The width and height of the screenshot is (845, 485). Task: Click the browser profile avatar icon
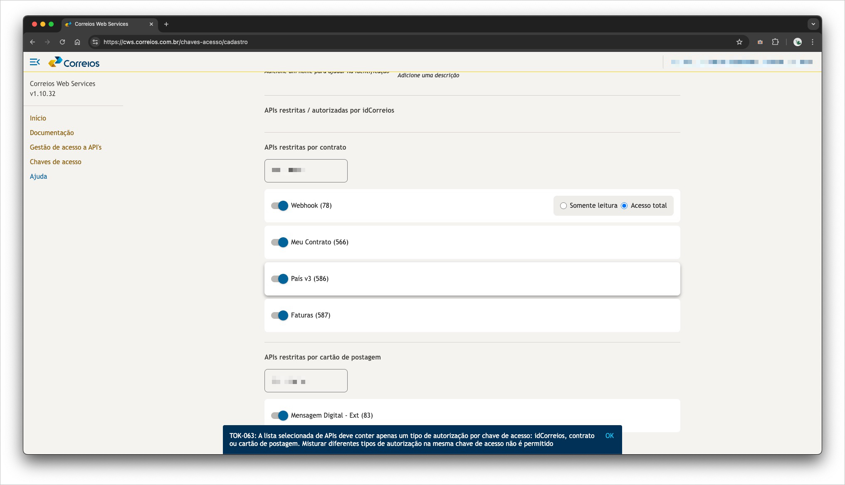pos(797,42)
